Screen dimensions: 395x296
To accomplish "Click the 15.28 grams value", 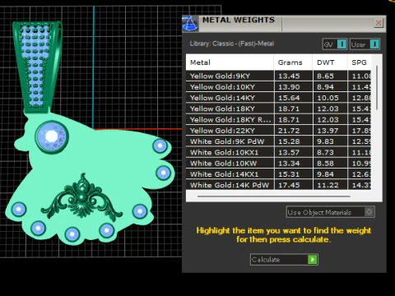I will (289, 141).
